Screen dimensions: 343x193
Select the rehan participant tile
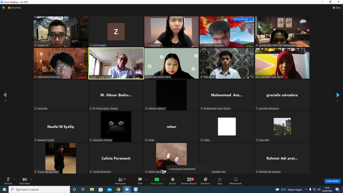pos(171,127)
